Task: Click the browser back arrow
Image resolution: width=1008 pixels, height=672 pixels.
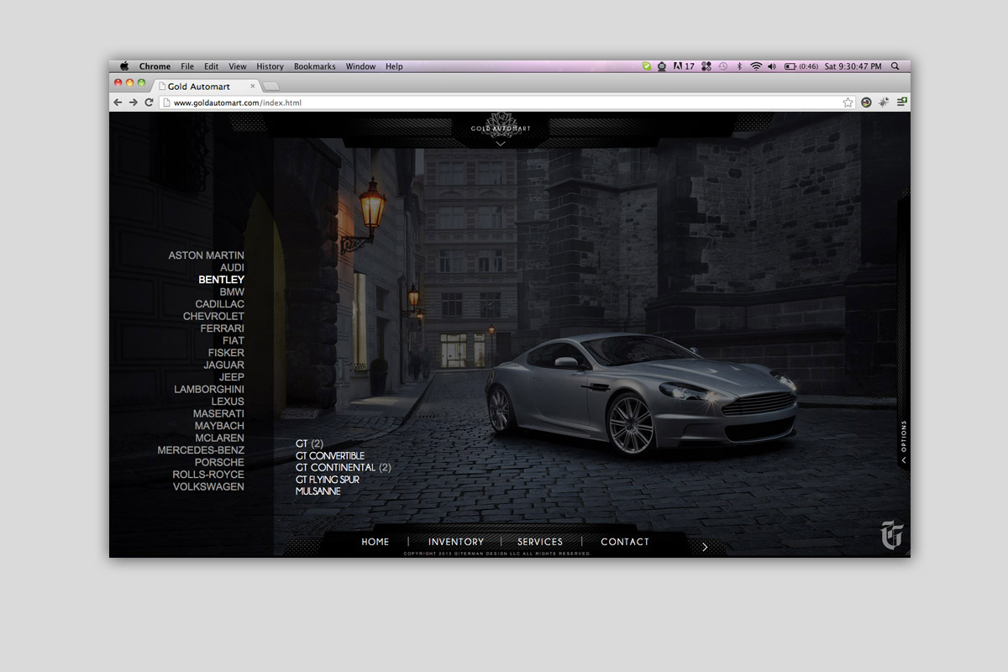Action: coord(118,102)
